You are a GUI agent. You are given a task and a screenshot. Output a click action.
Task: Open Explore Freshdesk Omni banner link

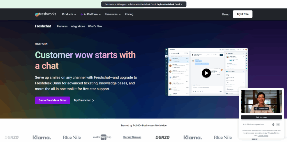click(169, 4)
